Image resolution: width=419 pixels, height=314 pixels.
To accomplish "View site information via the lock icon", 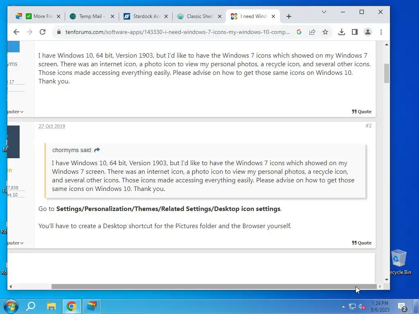I will coord(59,32).
